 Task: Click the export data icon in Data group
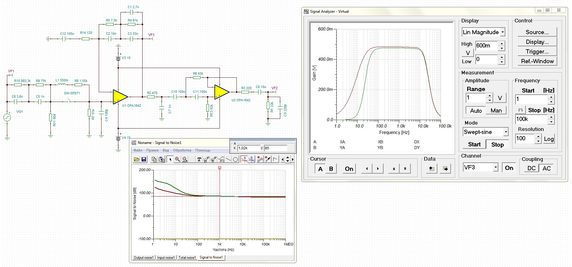445,169
